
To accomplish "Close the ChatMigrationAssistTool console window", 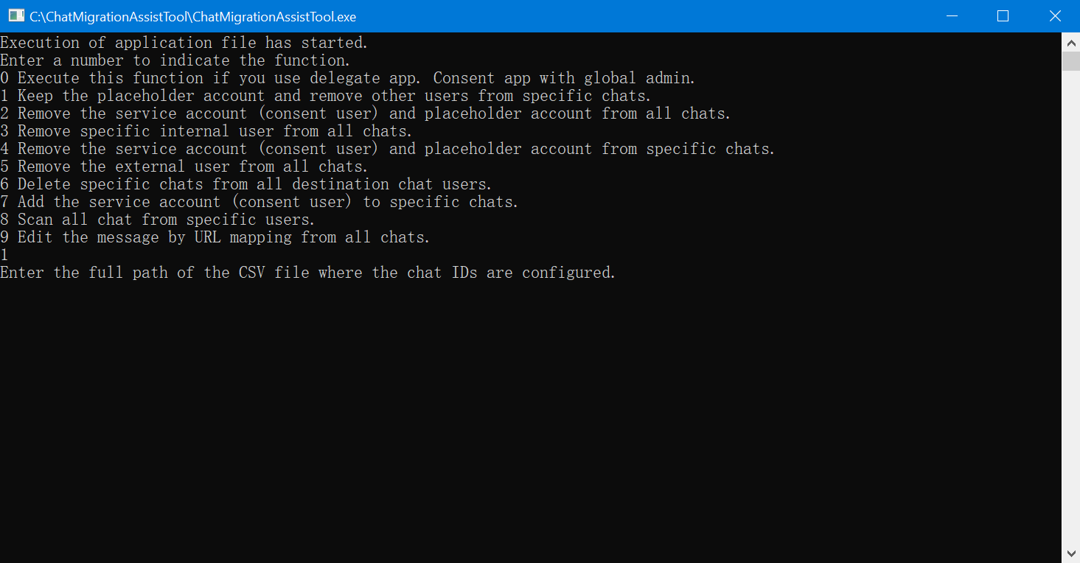I will tap(1054, 16).
